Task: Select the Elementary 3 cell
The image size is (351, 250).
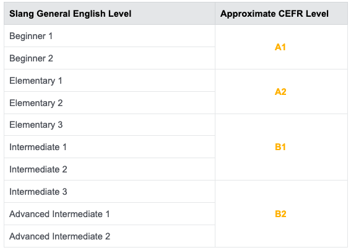Action: pos(110,125)
